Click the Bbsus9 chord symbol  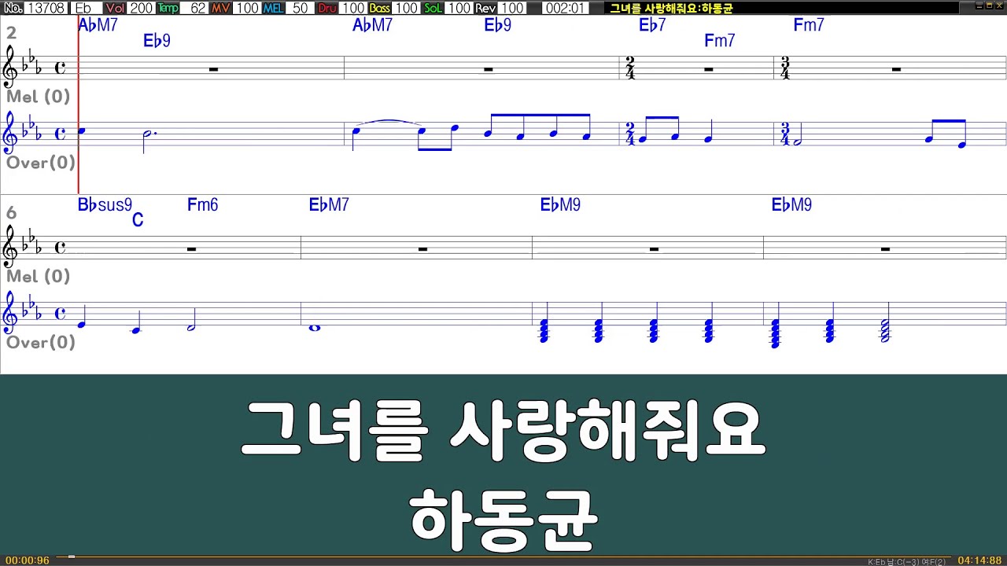(x=105, y=205)
